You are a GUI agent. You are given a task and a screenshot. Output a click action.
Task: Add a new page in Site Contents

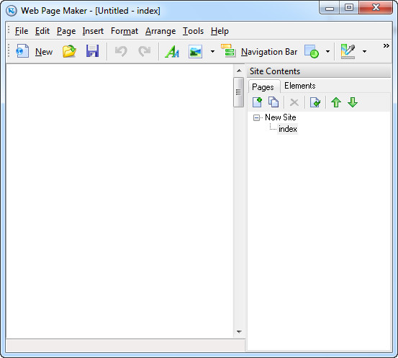coord(257,102)
